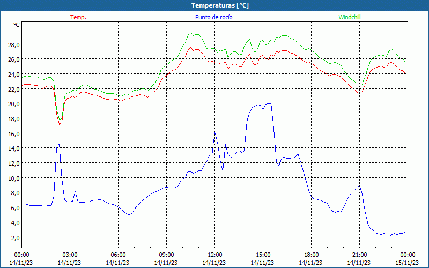Screen dimensions: 429x268
Task: Select the green Windchill legend label
Action: click(350, 17)
